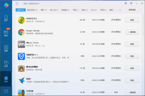Click the 电脑管家12.1 shield icon
The width and height of the screenshot is (145, 96).
coord(21,56)
